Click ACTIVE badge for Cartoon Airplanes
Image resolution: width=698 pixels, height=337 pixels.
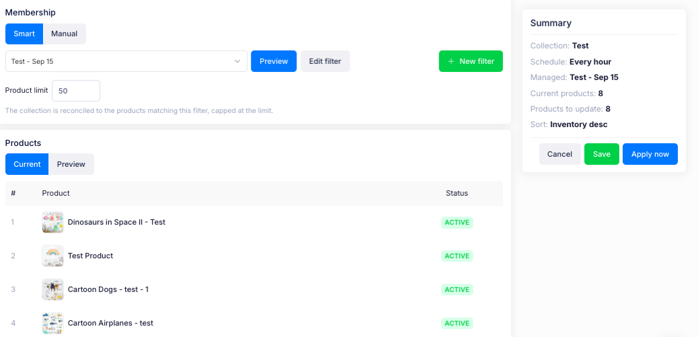pos(457,323)
